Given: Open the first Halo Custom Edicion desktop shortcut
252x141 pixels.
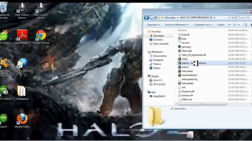Looking at the screenshot, I should pyautogui.click(x=22, y=11).
